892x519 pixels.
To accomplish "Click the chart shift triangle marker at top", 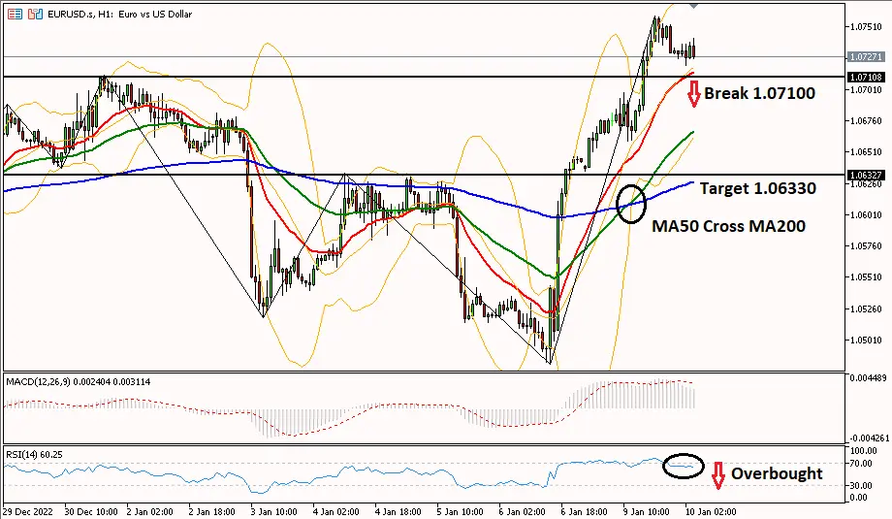I will coord(693,6).
